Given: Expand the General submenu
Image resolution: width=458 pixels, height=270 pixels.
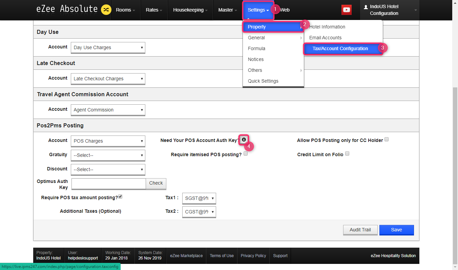Looking at the screenshot, I should pos(273,38).
